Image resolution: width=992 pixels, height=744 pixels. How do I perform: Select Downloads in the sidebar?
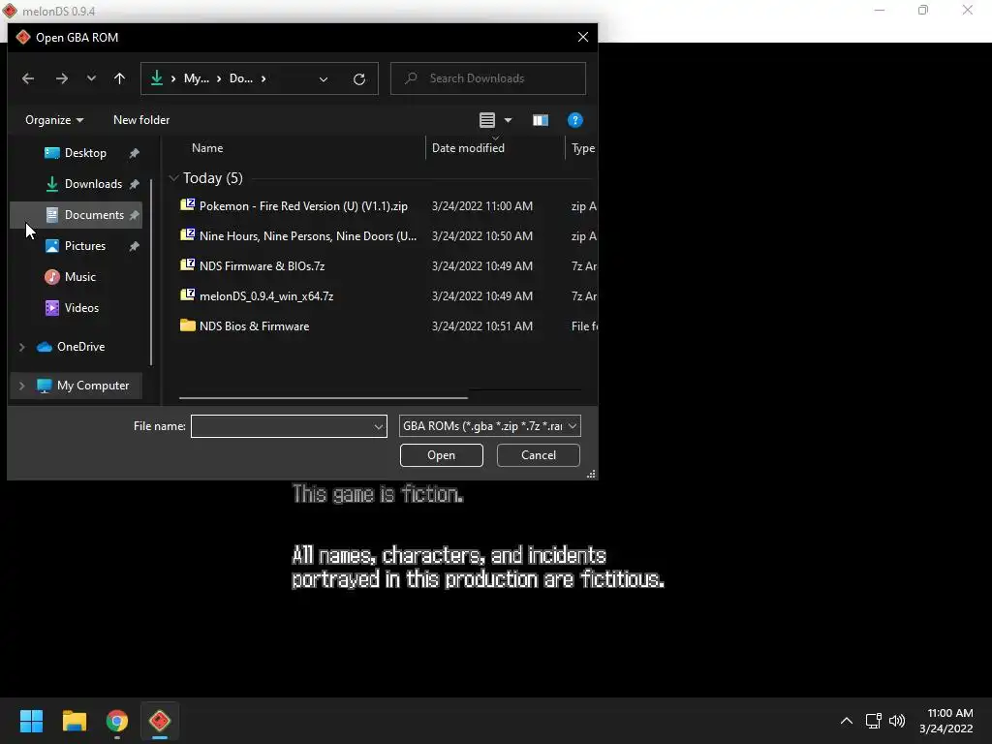[x=76, y=184]
